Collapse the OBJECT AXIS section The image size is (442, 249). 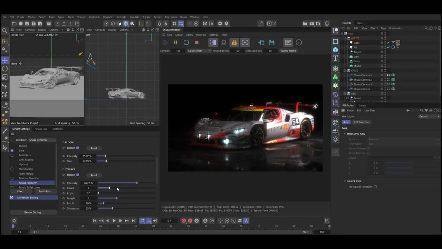tap(345, 181)
